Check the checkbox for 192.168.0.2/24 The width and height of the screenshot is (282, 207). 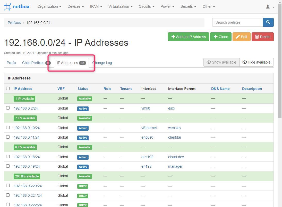[x=8, y=108]
